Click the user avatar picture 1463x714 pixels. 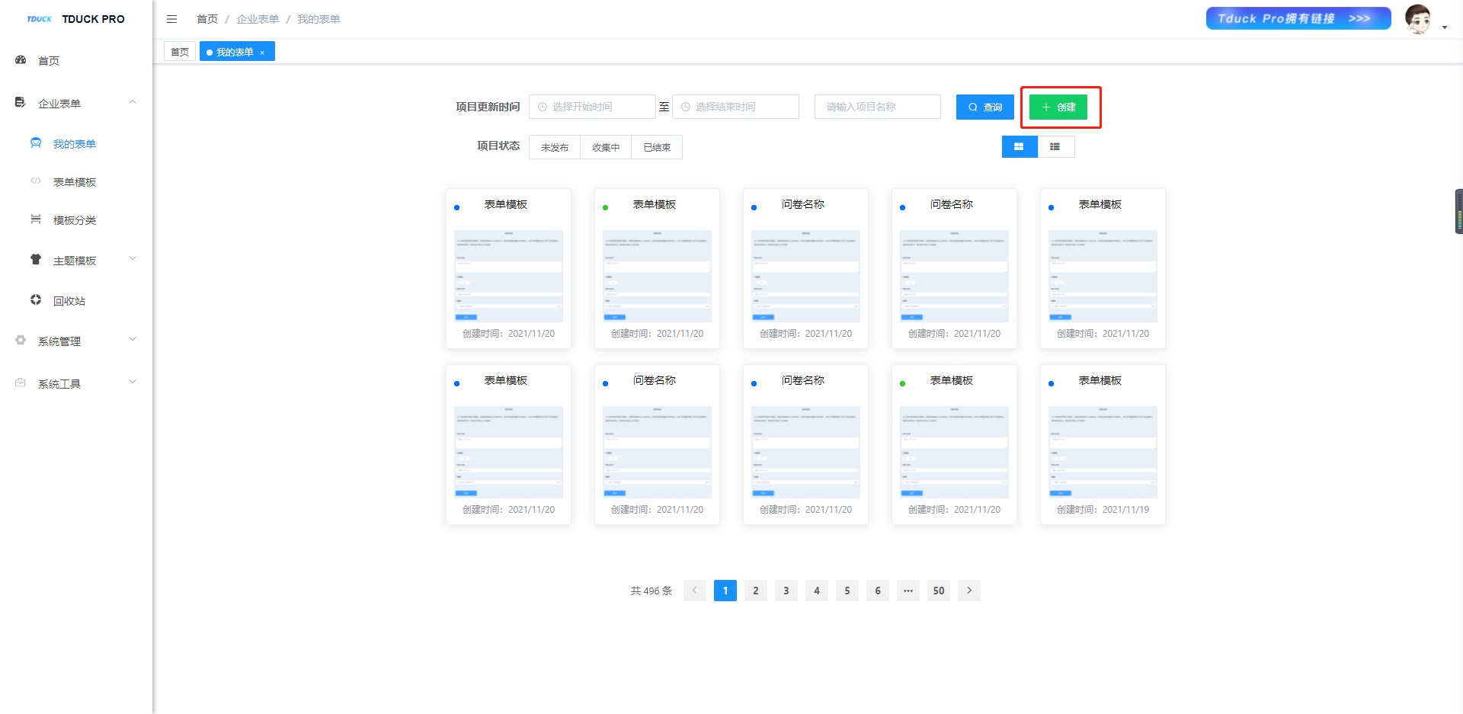tap(1417, 19)
